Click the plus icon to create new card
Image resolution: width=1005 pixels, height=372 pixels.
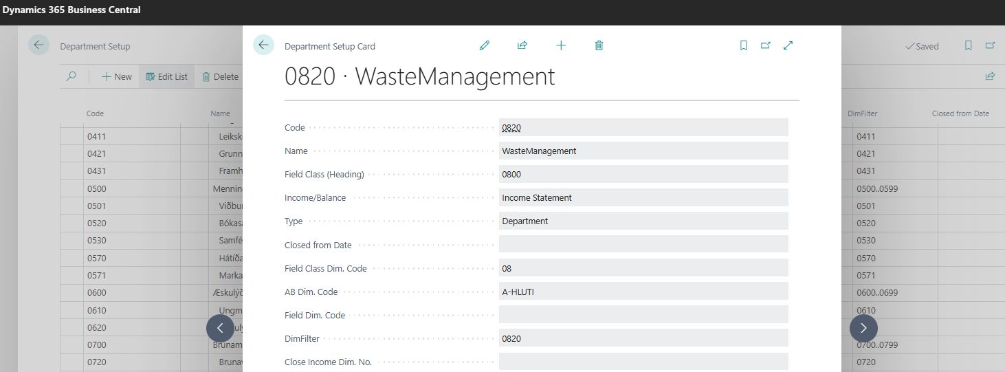point(561,45)
